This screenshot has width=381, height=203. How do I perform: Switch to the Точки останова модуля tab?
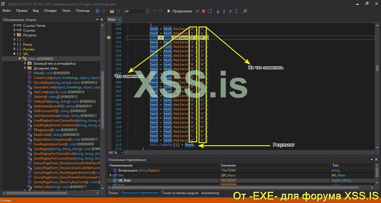181,193
